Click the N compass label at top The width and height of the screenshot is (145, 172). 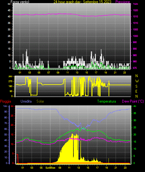pyautogui.click(x=137, y=76)
